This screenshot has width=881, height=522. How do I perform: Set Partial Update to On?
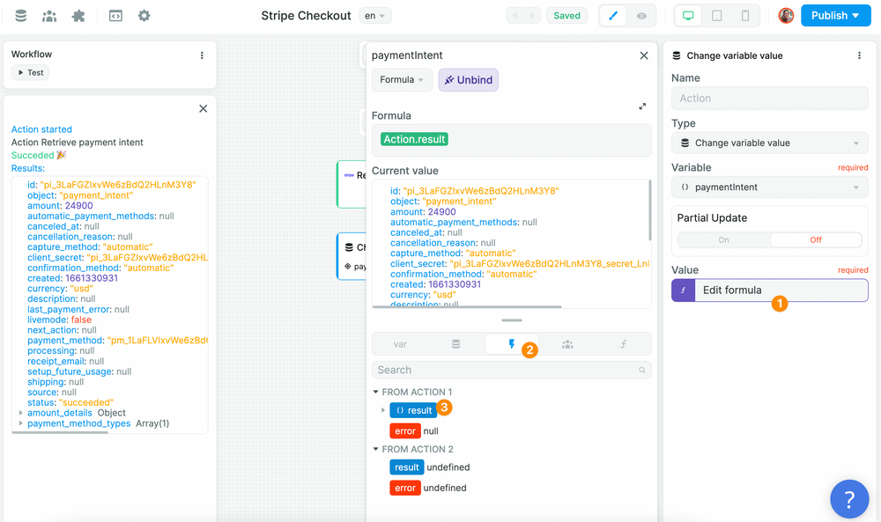click(723, 239)
